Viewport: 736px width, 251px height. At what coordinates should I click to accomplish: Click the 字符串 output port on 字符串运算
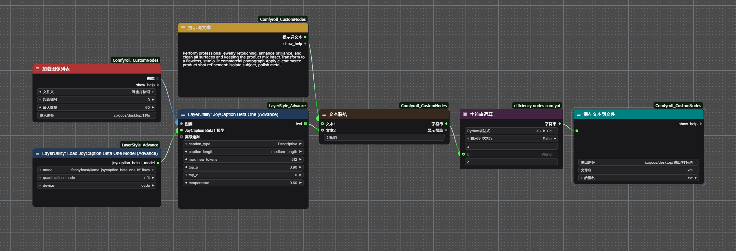559,124
